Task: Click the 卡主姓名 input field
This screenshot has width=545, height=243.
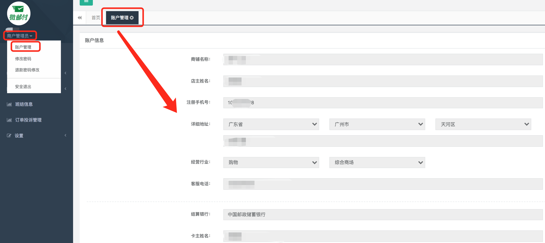Action: point(383,236)
